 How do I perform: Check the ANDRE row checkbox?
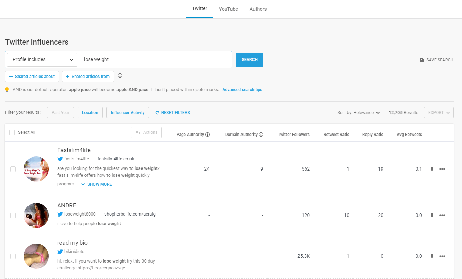[13, 216]
